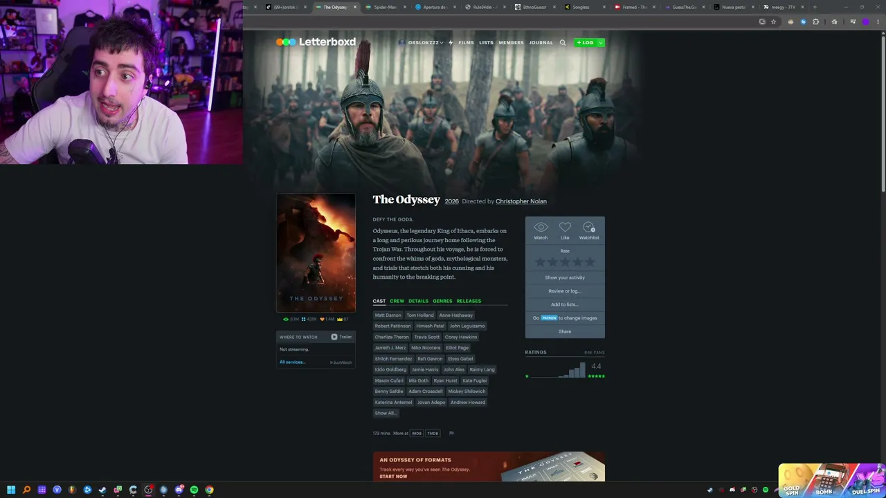The width and height of the screenshot is (886, 498).
Task: Switch to the Genres tab
Action: pyautogui.click(x=442, y=301)
